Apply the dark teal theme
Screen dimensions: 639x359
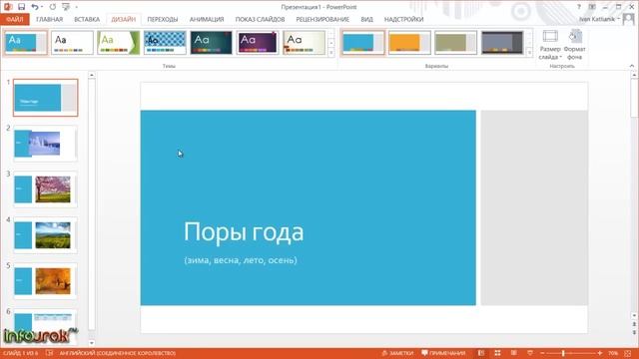pyautogui.click(x=211, y=43)
